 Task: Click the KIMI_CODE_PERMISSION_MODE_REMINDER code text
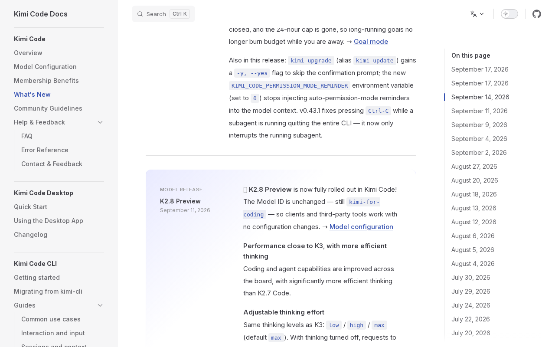tap(290, 85)
